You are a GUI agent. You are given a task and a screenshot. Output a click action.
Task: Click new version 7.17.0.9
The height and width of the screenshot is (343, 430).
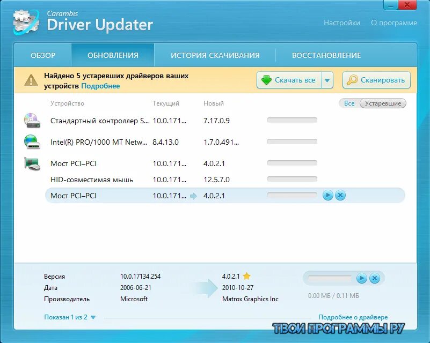(x=216, y=121)
